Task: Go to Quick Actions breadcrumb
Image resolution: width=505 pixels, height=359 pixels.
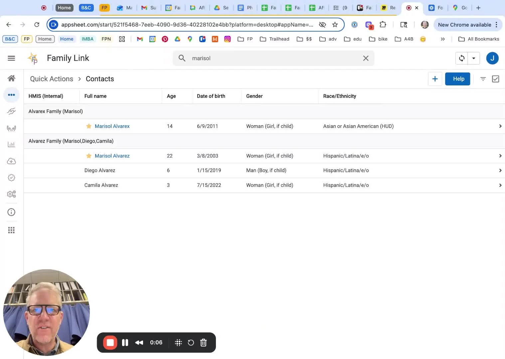Action: tap(52, 79)
